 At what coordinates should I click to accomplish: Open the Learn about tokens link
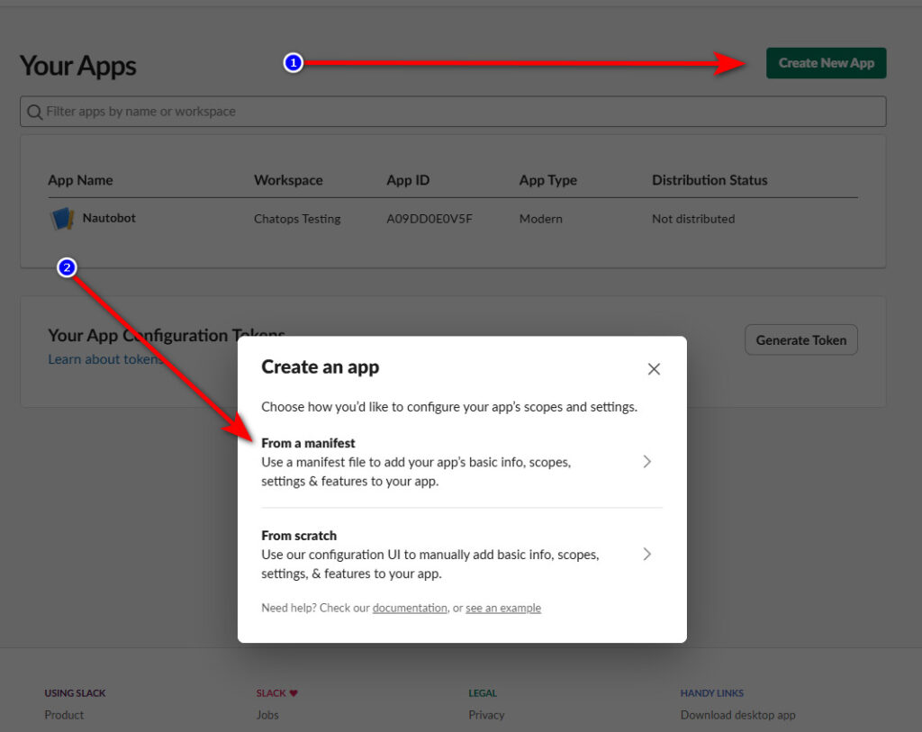(x=106, y=359)
